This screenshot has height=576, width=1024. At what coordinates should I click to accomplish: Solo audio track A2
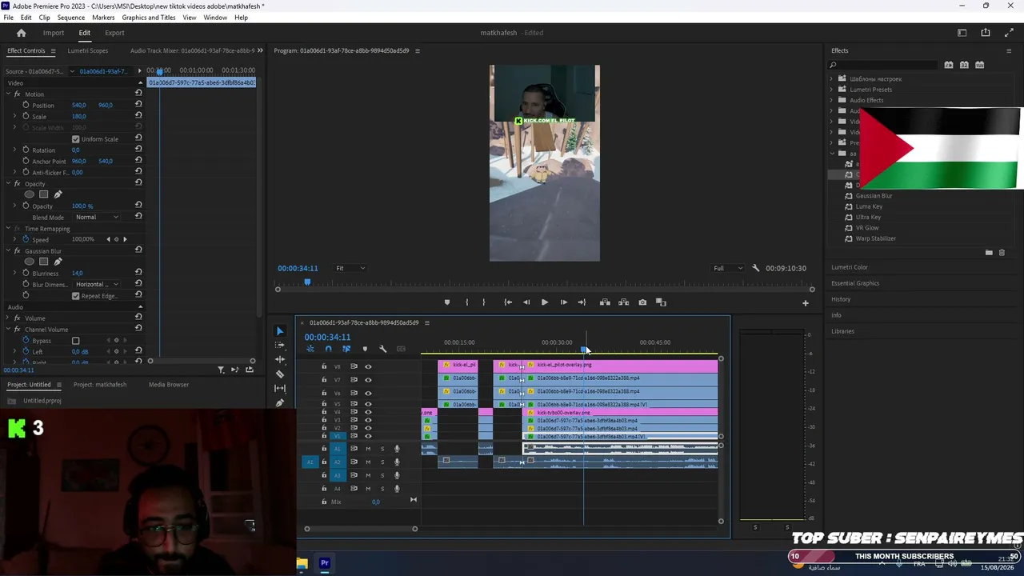click(x=382, y=462)
